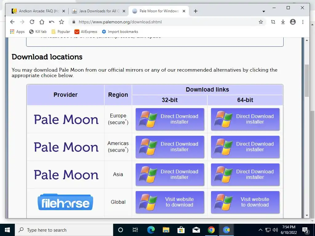This screenshot has height=236, width=315.
Task: Close the Pale Moon tab
Action: (x=184, y=11)
